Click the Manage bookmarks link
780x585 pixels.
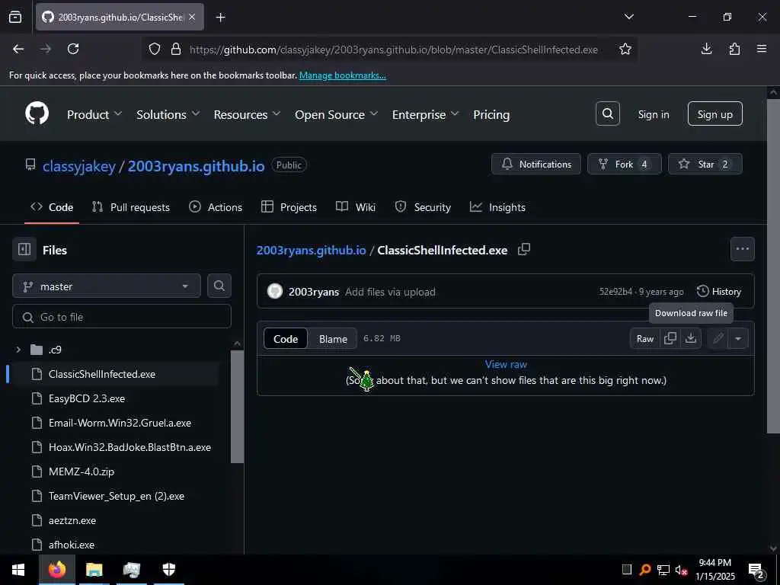(x=342, y=75)
